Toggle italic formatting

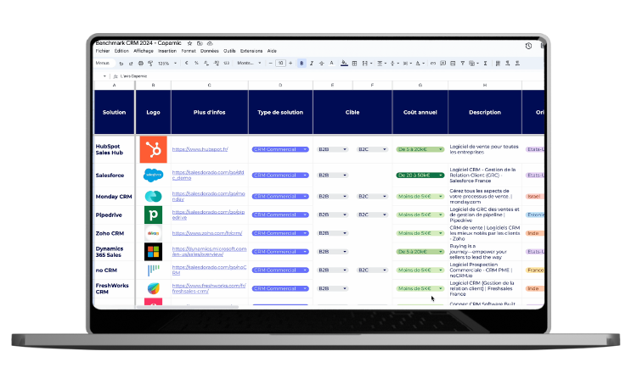(312, 64)
